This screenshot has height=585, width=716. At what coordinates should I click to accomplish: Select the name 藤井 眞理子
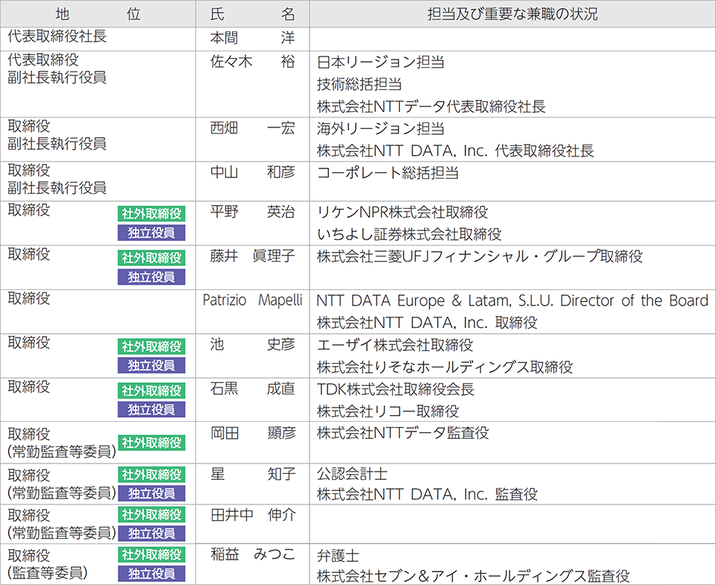click(x=253, y=256)
